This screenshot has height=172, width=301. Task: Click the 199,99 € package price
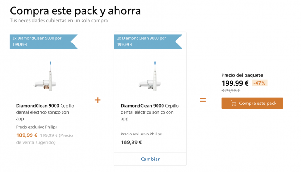[x=235, y=83]
